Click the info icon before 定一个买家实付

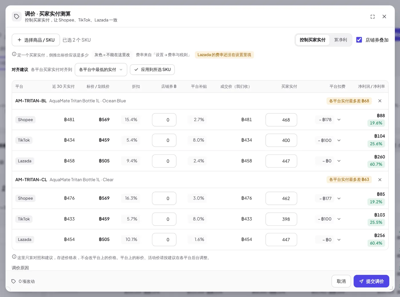coord(14,54)
